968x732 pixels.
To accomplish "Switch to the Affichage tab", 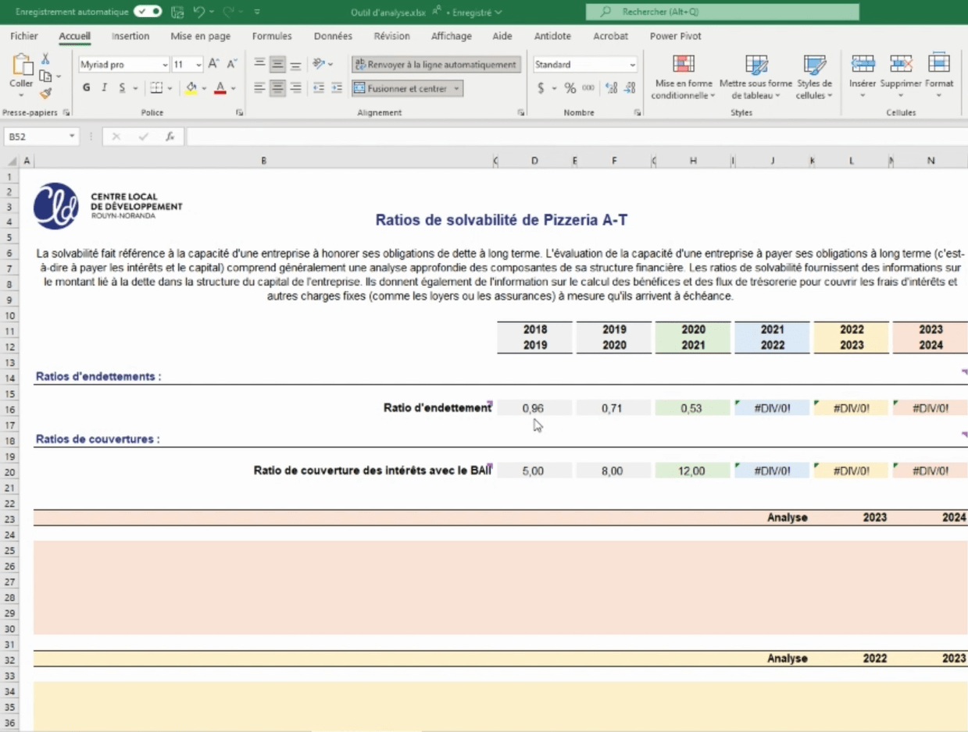I will click(452, 36).
